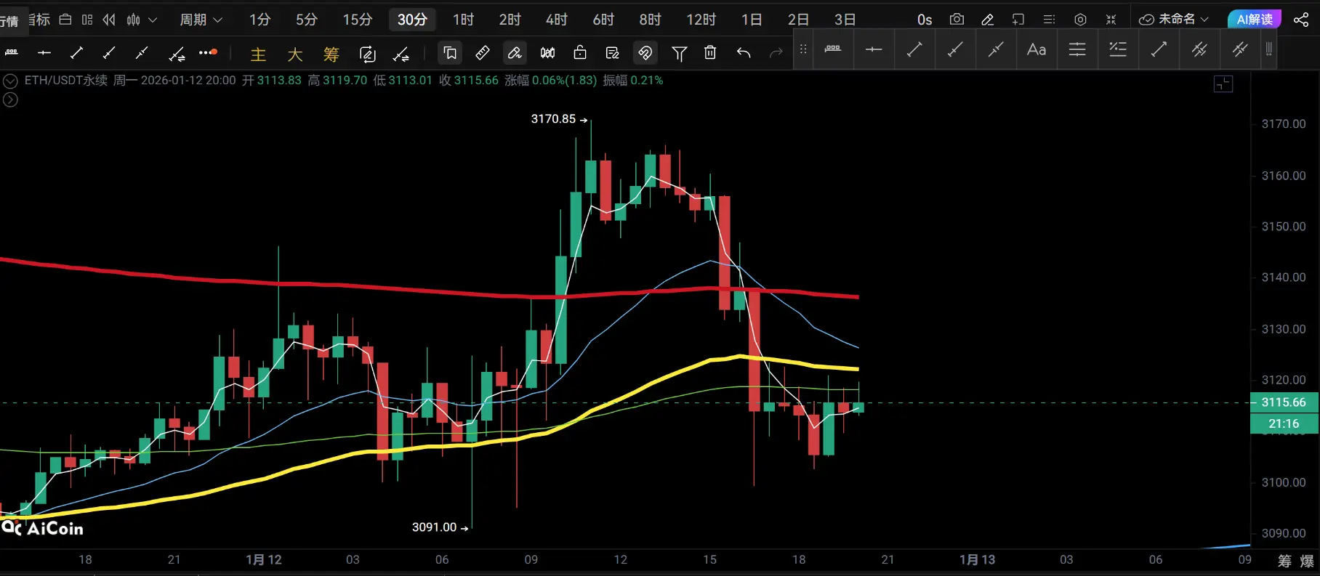Switch to the 4时 timeframe

557,20
